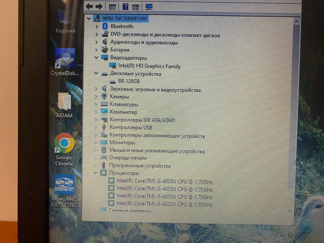The width and height of the screenshot is (324, 243).
Task: Click the Back arrow toolbar button
Action: pos(89,7)
